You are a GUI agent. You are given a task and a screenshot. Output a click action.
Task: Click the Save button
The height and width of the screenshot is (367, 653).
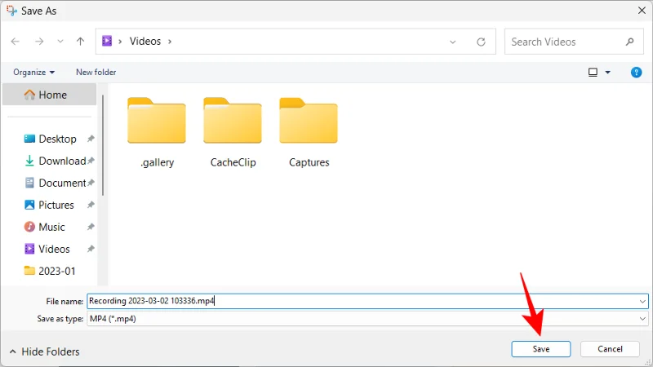pyautogui.click(x=541, y=349)
